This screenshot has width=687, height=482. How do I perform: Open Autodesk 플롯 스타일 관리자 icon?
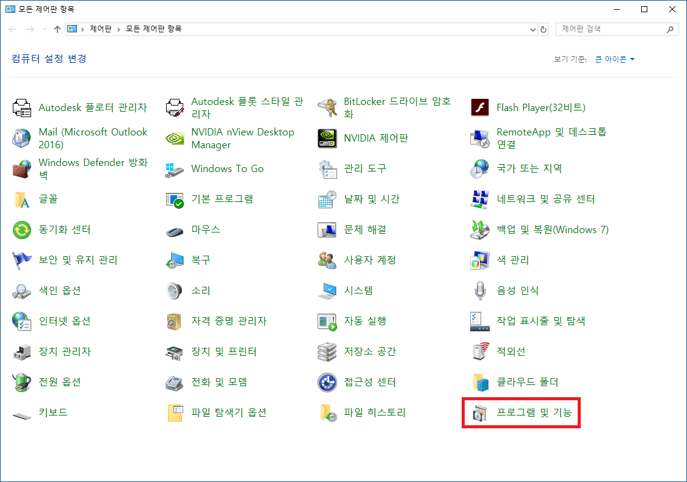coord(175,108)
